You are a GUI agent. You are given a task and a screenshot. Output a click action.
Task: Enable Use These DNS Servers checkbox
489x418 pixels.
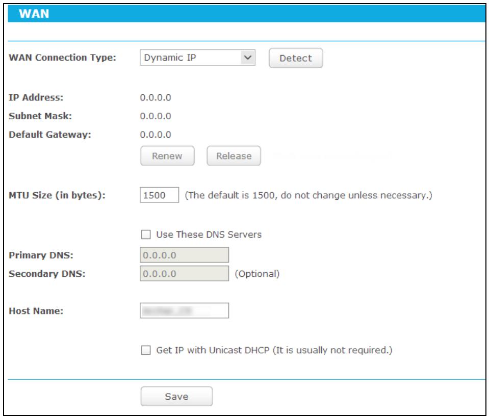[x=146, y=234]
